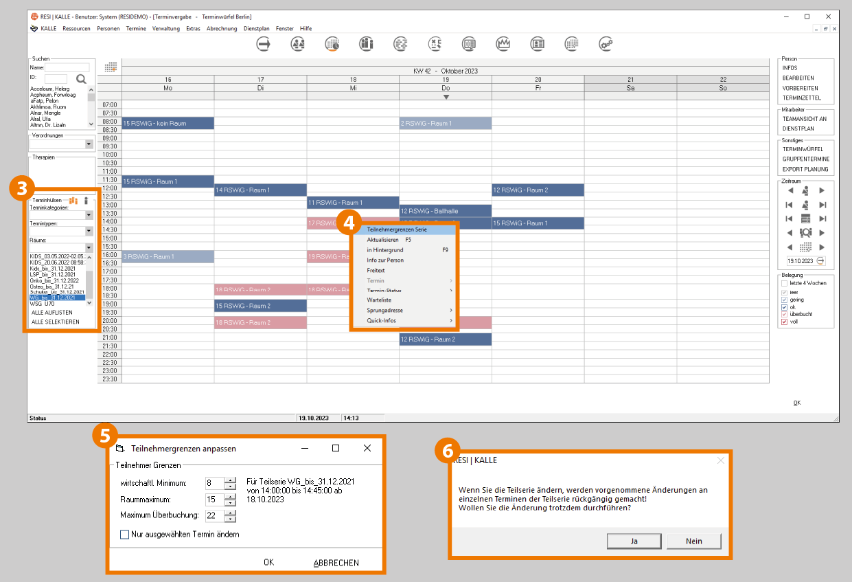This screenshot has height=582, width=852.
Task: Click the magnifier search icon beside ID field
Action: (81, 79)
